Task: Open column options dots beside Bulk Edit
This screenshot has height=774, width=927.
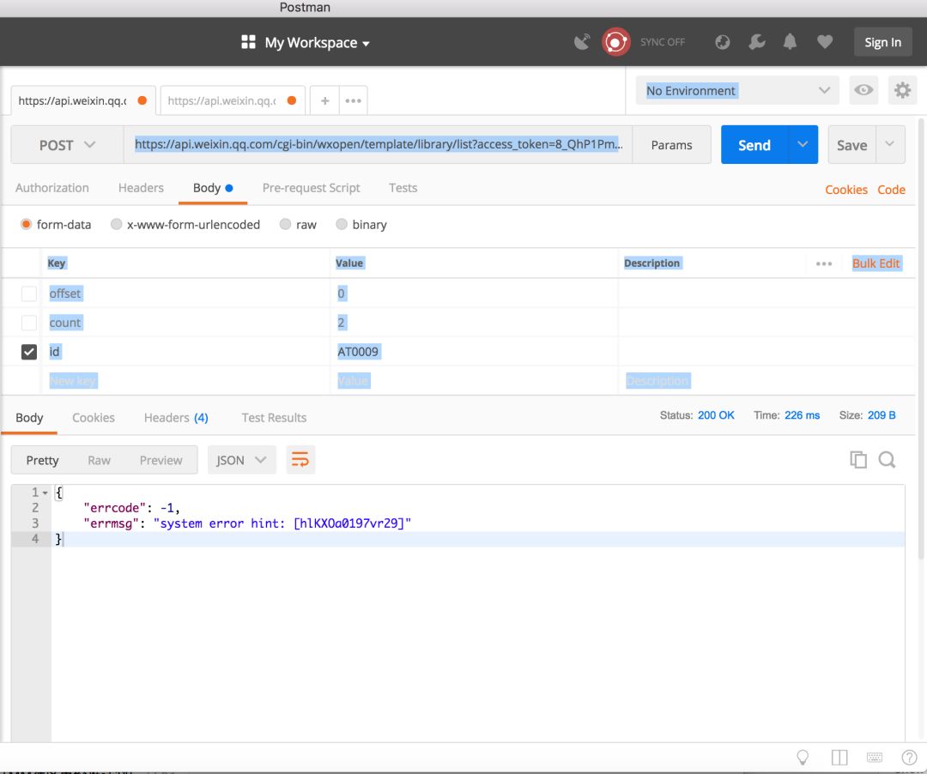Action: point(823,263)
